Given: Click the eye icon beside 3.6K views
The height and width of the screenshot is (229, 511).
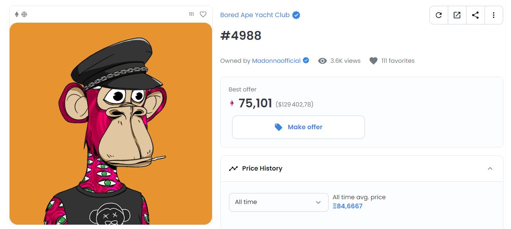Looking at the screenshot, I should tap(322, 60).
